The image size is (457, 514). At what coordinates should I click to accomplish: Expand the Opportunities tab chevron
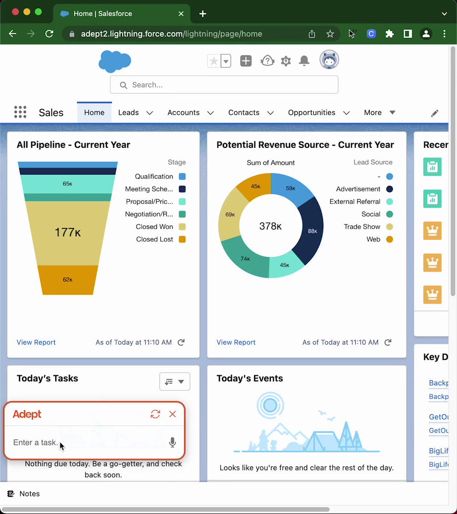pos(346,113)
